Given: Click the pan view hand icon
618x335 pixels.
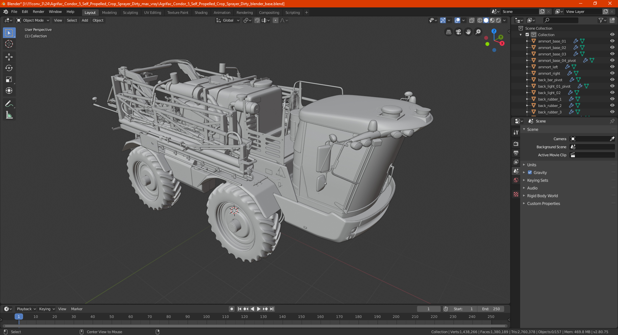Looking at the screenshot, I should [468, 32].
